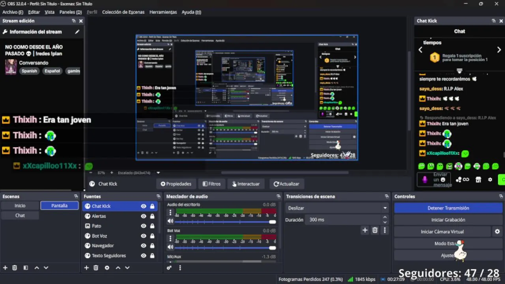The image size is (505, 284).
Task: Unlock the Alertas source
Action: pos(152,216)
